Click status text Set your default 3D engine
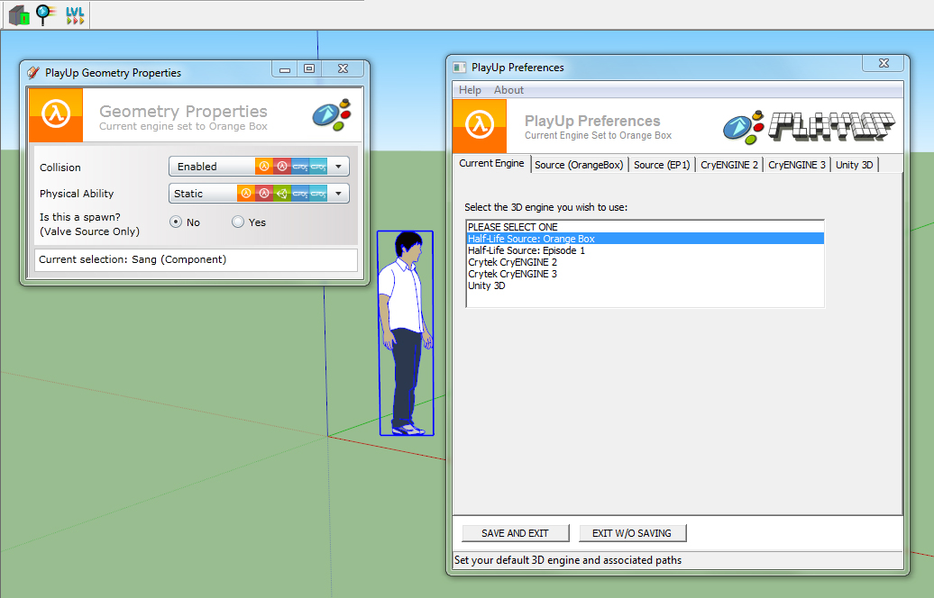This screenshot has width=934, height=598. pos(568,560)
